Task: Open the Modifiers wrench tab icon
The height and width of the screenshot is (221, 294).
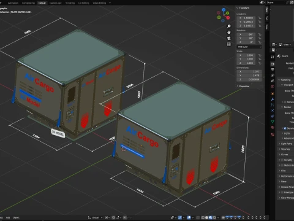Action: (x=273, y=99)
